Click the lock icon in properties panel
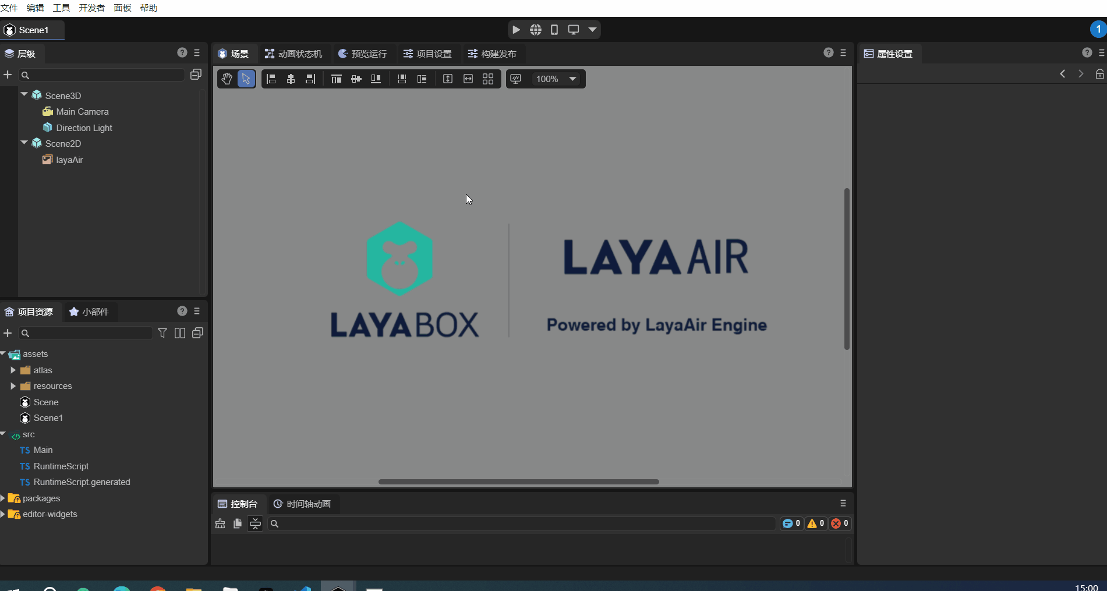Viewport: 1107px width, 591px height. pos(1099,74)
